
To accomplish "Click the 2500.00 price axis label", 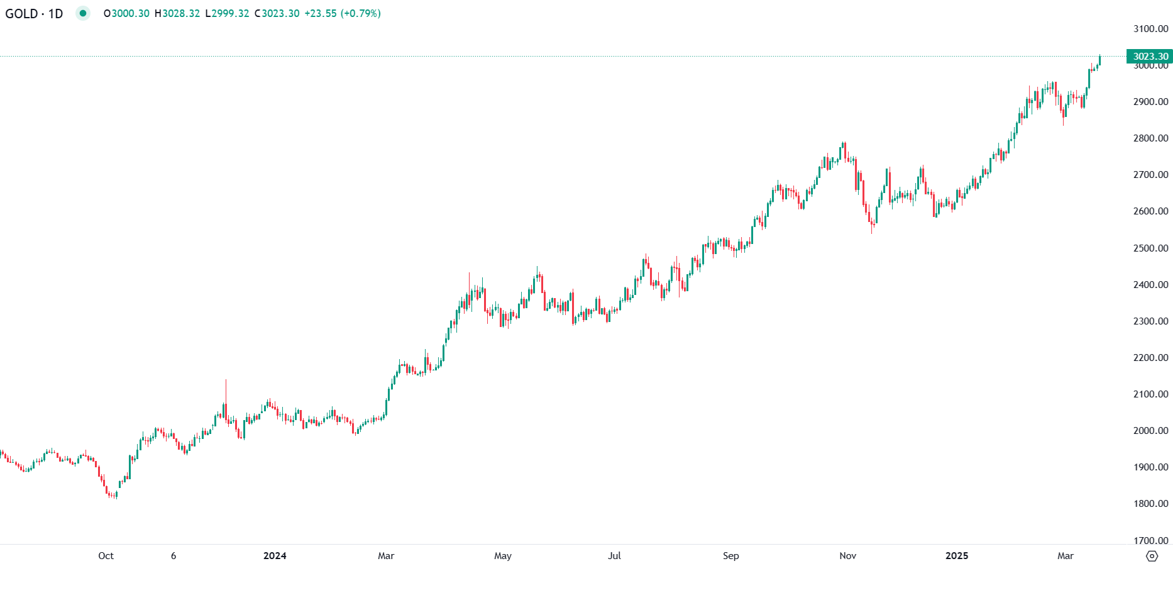I will click(x=1150, y=248).
